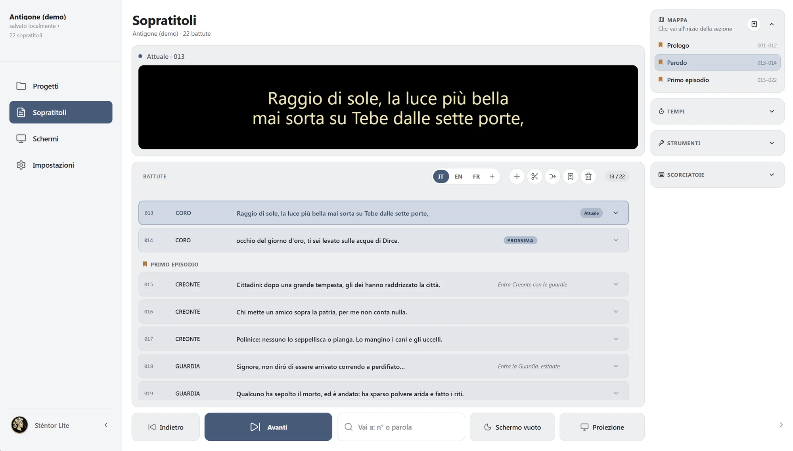Click the bookmark icon in the Battute toolbar
The width and height of the screenshot is (793, 451).
pyautogui.click(x=570, y=177)
